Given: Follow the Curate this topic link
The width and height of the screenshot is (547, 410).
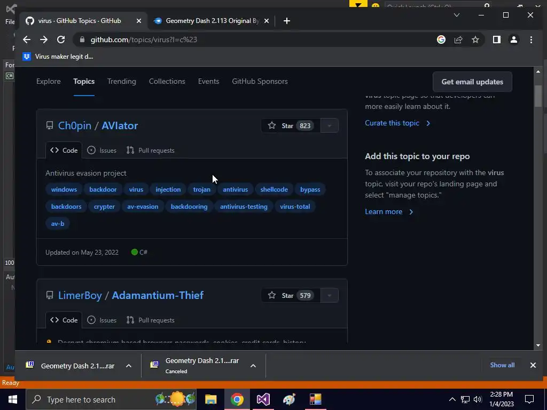Looking at the screenshot, I should (x=397, y=123).
